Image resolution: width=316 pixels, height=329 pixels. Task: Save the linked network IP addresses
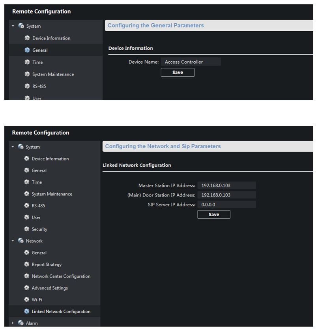(213, 214)
